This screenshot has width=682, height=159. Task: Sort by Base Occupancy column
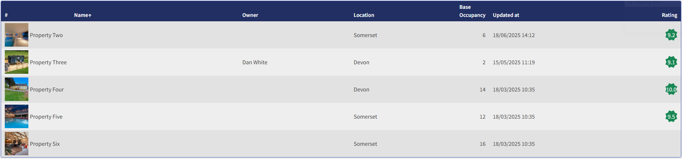coord(472,11)
